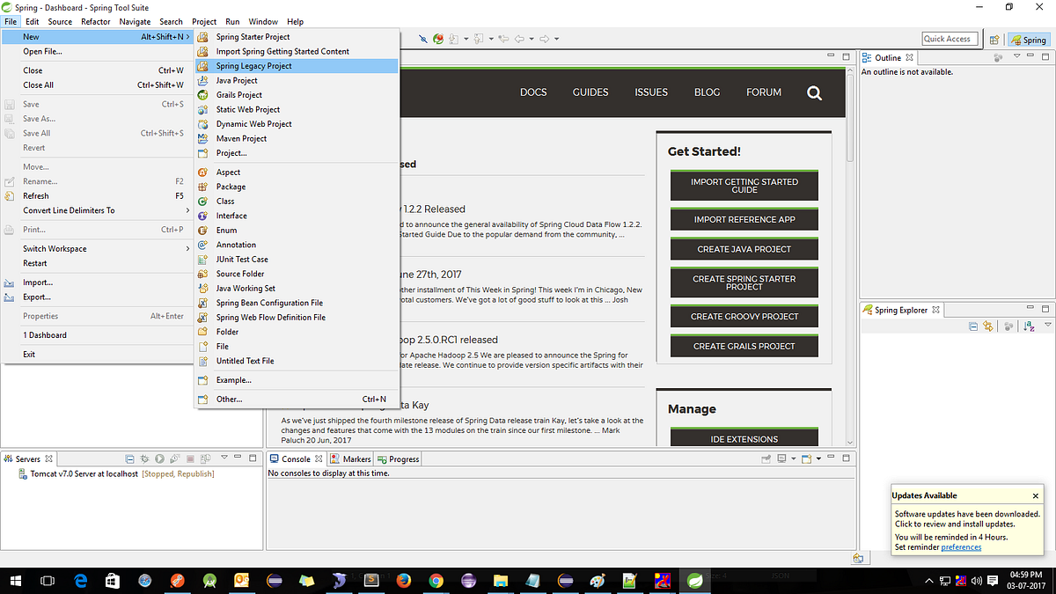
Task: Open the Console view menu dropdown
Action: click(818, 458)
